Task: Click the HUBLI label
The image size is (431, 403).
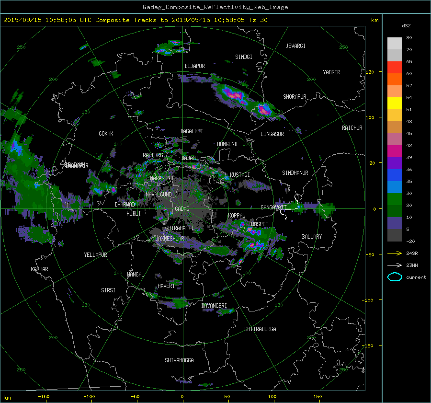Action: click(134, 214)
